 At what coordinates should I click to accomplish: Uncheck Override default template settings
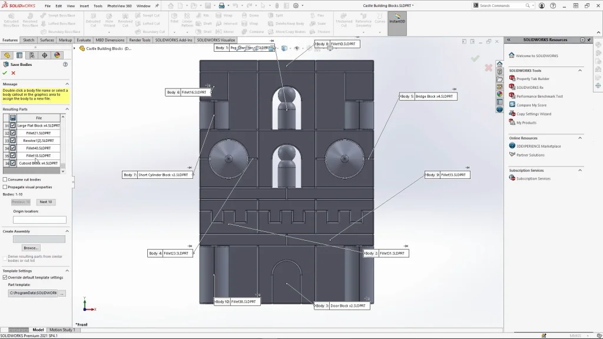point(5,277)
